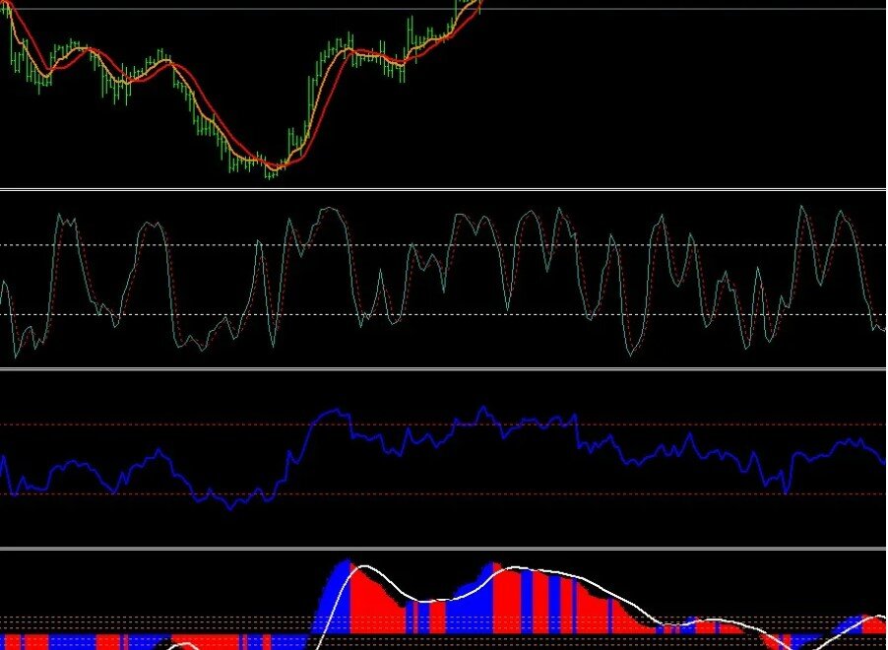
Task: Select upper white dashed level in stochastic panel
Action: click(443, 245)
